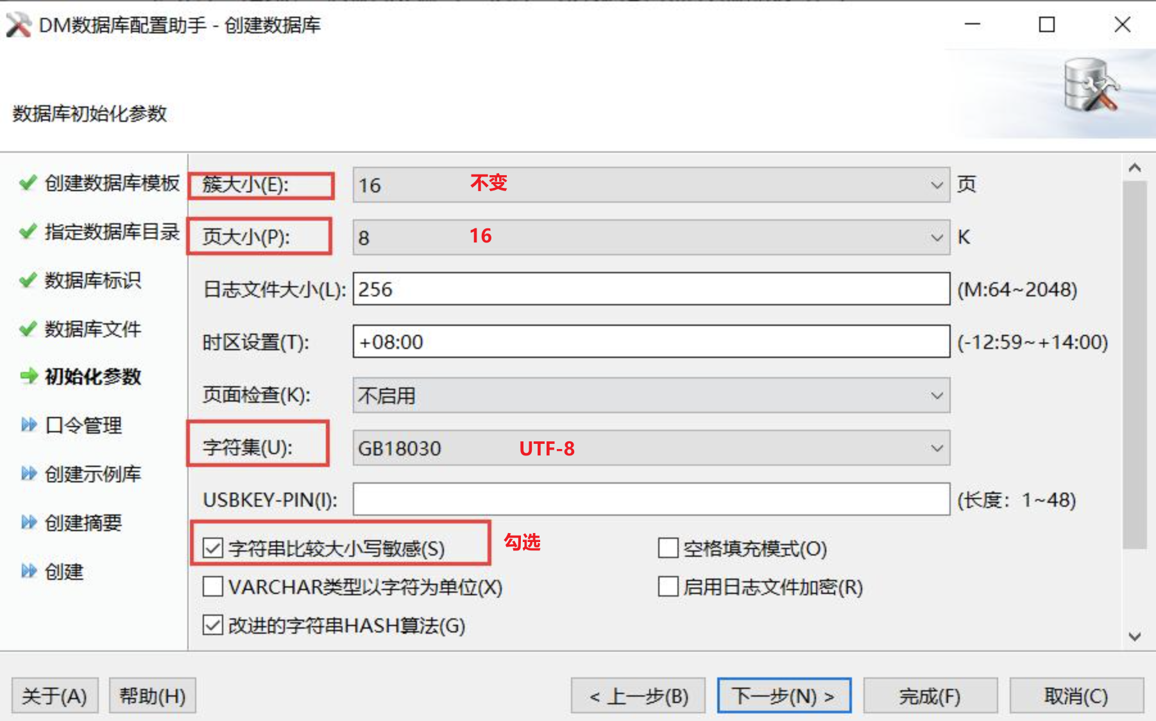Click green checkmark beside 数据库文件
Image resolution: width=1156 pixels, height=721 pixels.
pyautogui.click(x=28, y=329)
